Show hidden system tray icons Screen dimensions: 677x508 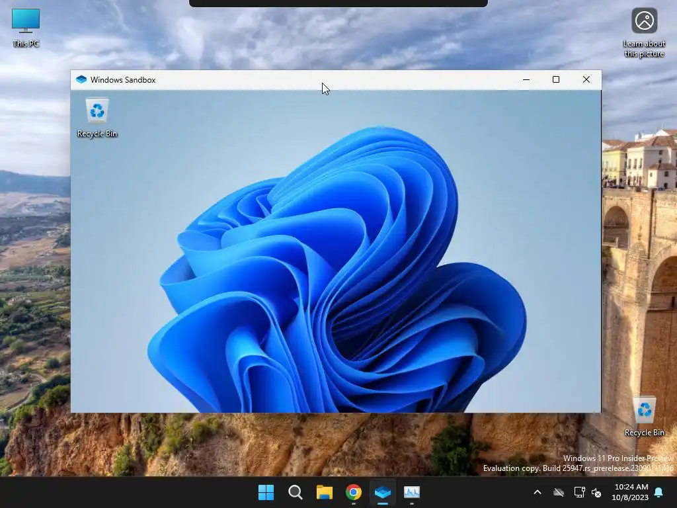tap(538, 492)
